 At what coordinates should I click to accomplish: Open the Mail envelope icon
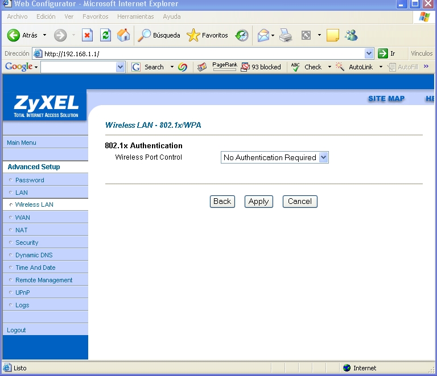263,35
